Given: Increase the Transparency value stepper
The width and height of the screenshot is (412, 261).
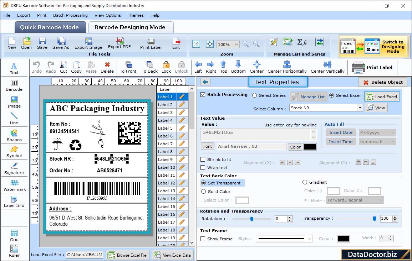Looking at the screenshot, I should [395, 217].
